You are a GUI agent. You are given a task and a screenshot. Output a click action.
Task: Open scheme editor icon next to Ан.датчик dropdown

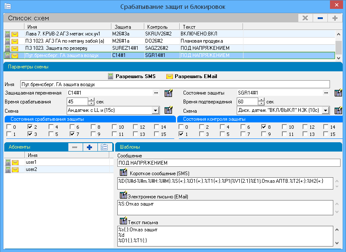168,110
